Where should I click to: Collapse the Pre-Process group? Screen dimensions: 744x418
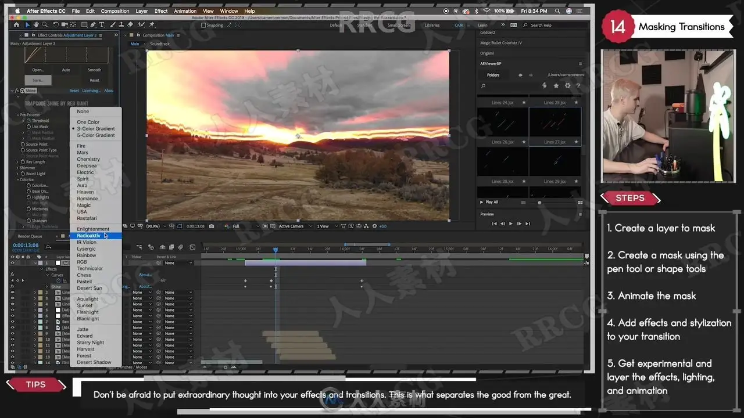click(18, 115)
